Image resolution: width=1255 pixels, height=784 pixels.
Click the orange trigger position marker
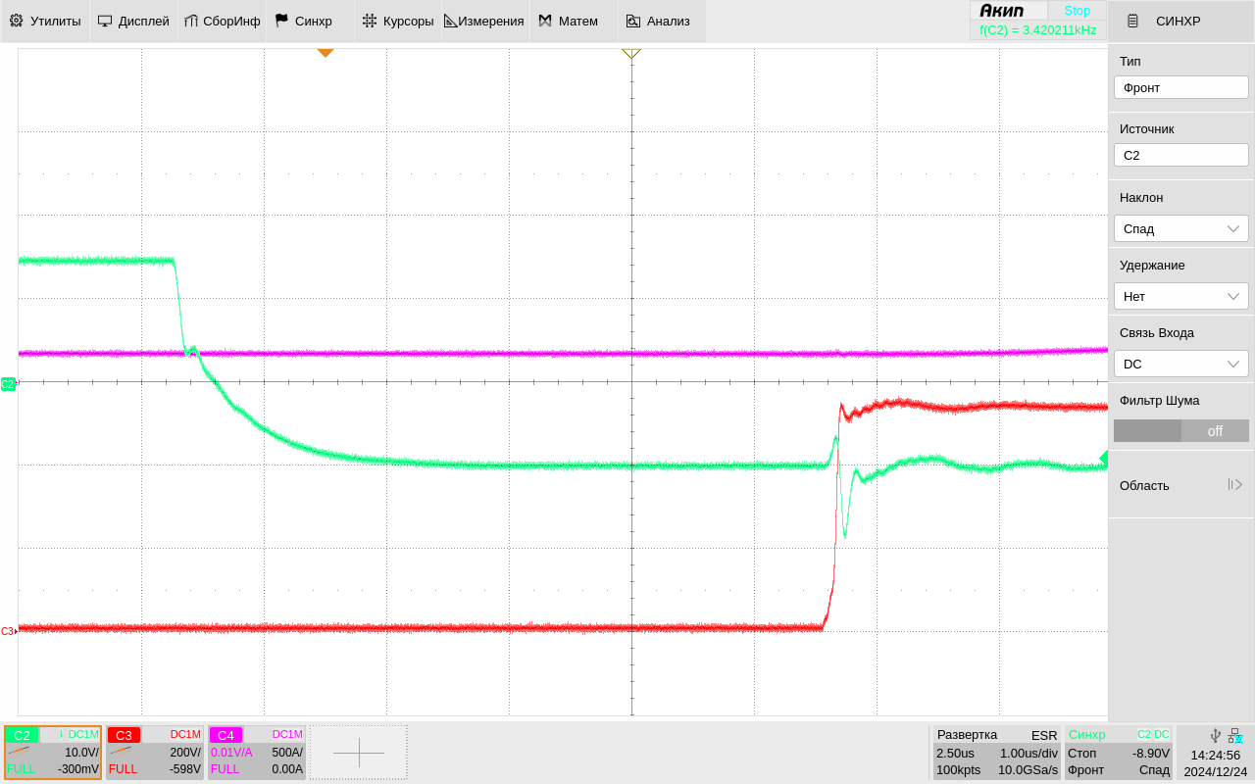(x=326, y=53)
